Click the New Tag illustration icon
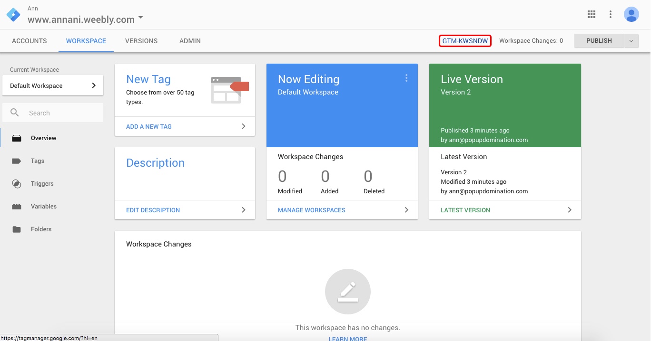 (230, 90)
